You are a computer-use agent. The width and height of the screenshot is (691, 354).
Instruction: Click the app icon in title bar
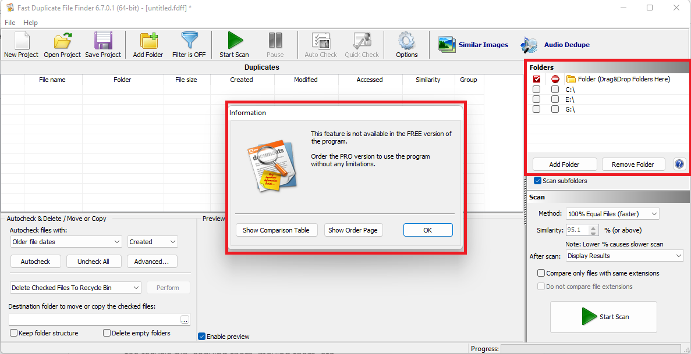10,8
